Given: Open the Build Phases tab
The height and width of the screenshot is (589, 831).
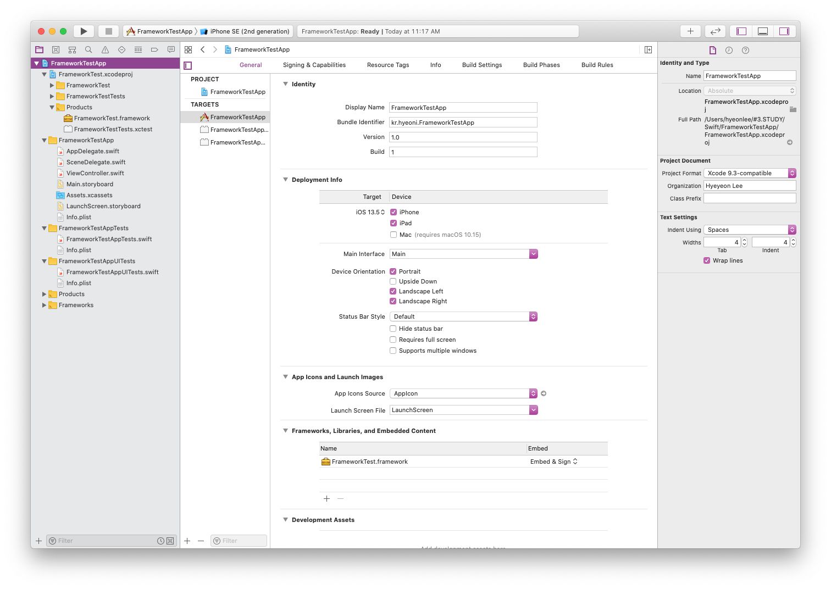Looking at the screenshot, I should 541,65.
